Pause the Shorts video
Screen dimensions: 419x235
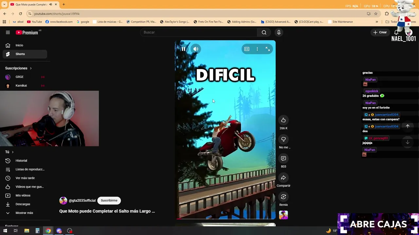pos(183,49)
